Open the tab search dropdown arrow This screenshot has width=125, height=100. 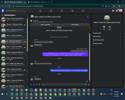click(x=2, y=2)
